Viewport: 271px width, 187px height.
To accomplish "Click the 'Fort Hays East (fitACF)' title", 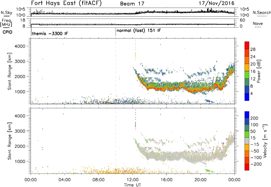I will (x=66, y=3).
